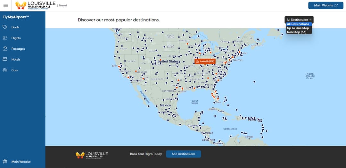Screen dimensions: 346x168
Task: Click the Deals tag icon
Action: 5,27
